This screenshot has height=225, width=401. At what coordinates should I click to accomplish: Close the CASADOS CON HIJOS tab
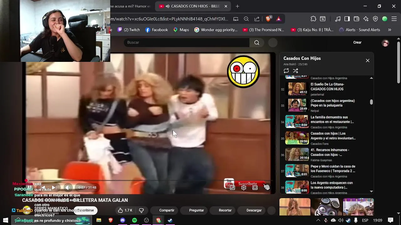(226, 6)
